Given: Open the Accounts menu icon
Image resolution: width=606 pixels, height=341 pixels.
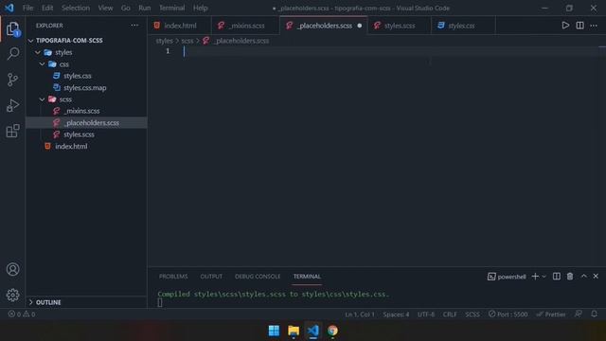Looking at the screenshot, I should [12, 269].
